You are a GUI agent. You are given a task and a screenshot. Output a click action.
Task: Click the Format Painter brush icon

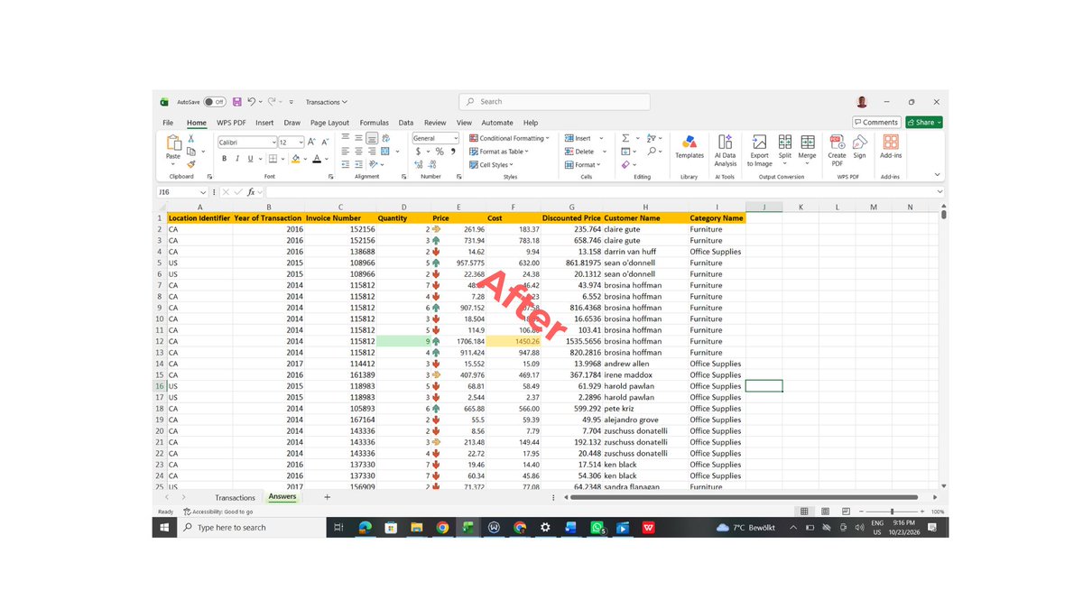191,164
